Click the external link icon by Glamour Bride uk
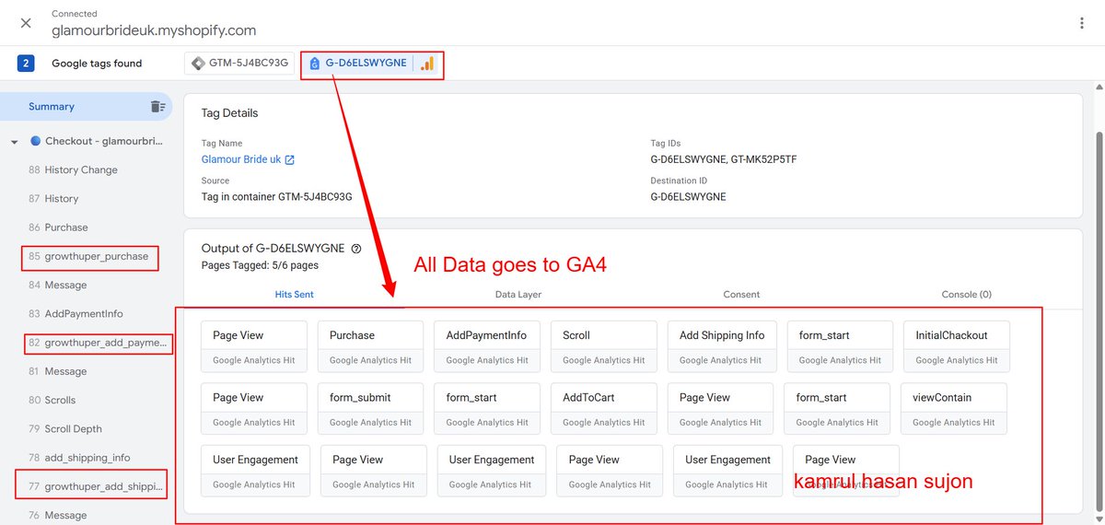The height and width of the screenshot is (525, 1105). pos(289,159)
